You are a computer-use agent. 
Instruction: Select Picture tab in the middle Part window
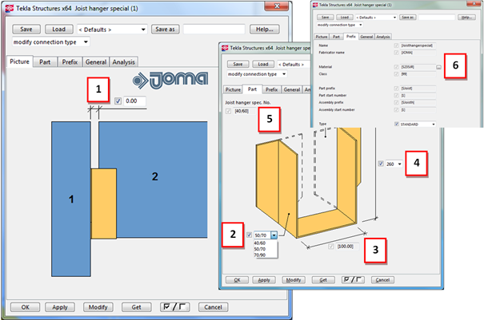pyautogui.click(x=233, y=89)
